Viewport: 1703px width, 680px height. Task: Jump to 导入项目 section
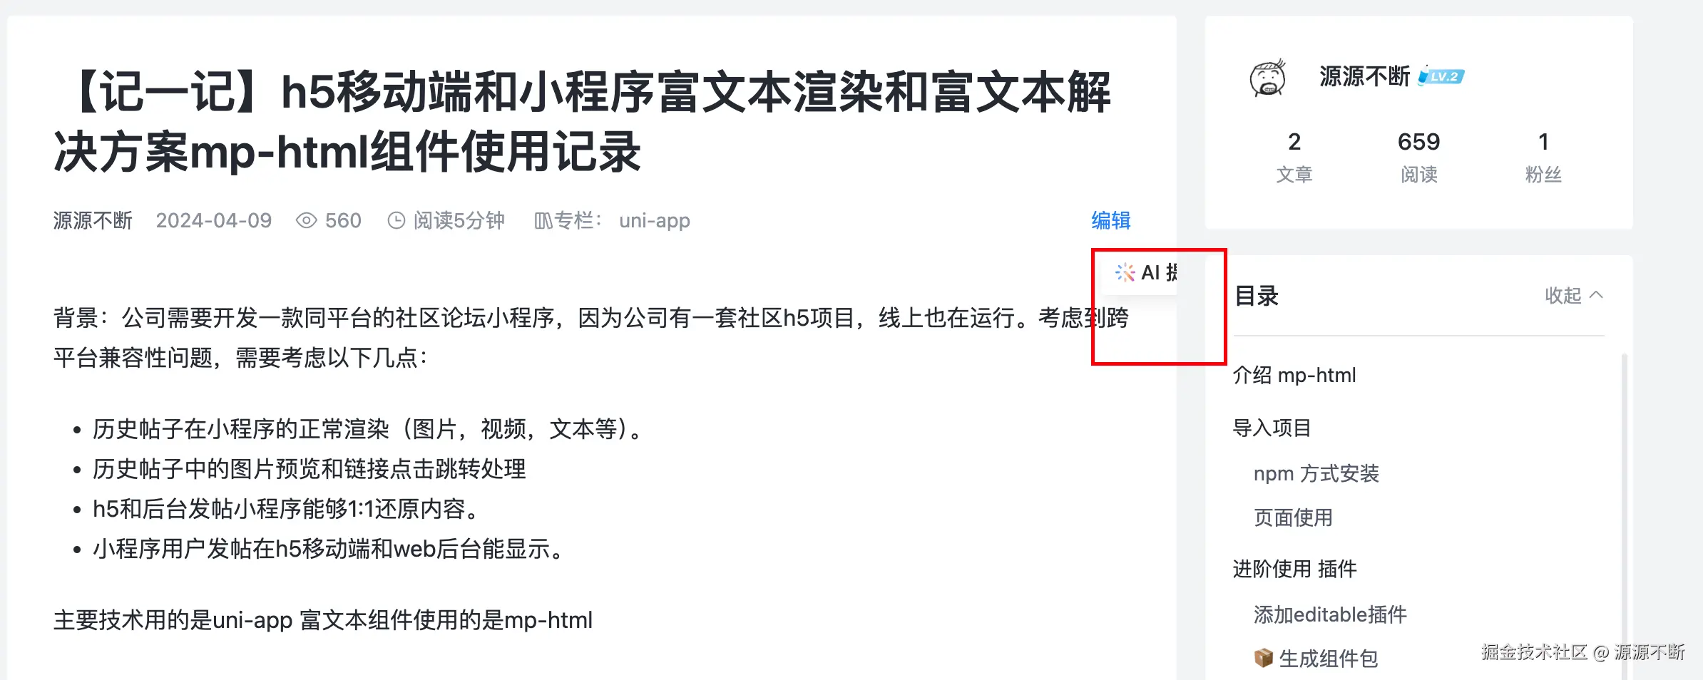tap(1272, 428)
